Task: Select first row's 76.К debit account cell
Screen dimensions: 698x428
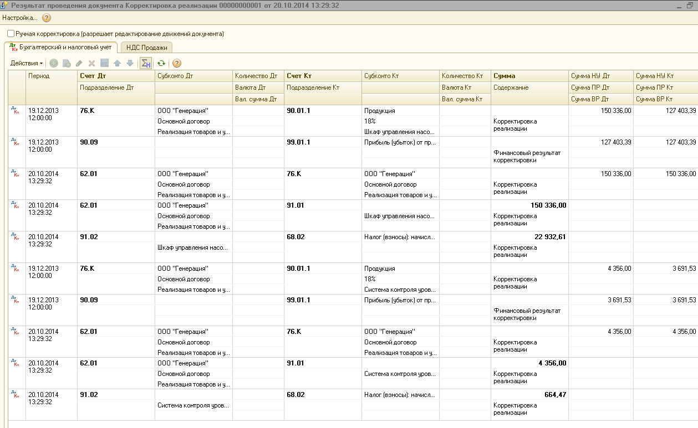Action: (x=88, y=111)
